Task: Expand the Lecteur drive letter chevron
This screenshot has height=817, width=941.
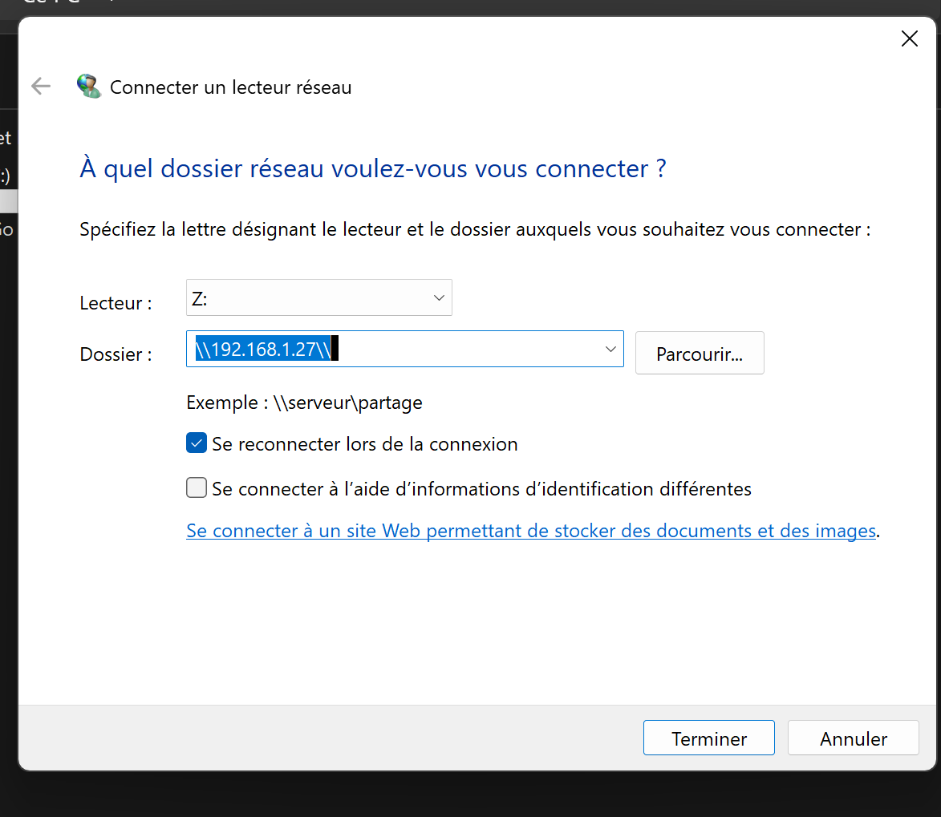Action: click(x=439, y=297)
